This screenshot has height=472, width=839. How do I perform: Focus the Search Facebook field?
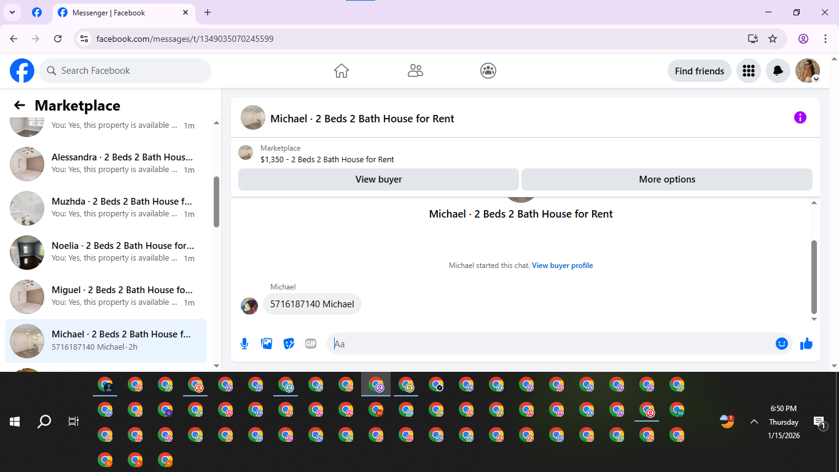[x=125, y=71]
